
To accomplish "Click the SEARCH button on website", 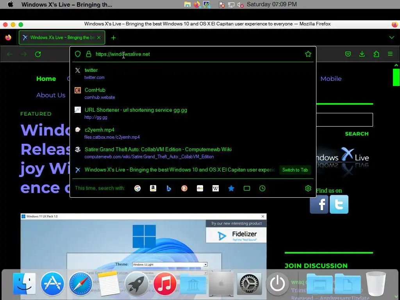I will (x=357, y=134).
